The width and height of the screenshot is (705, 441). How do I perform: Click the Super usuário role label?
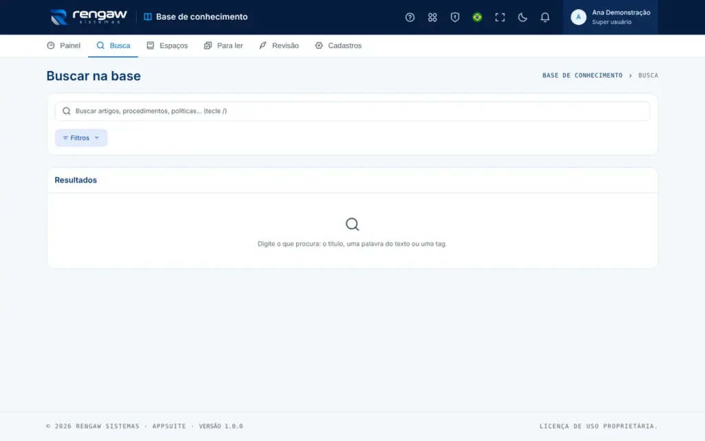click(x=611, y=22)
